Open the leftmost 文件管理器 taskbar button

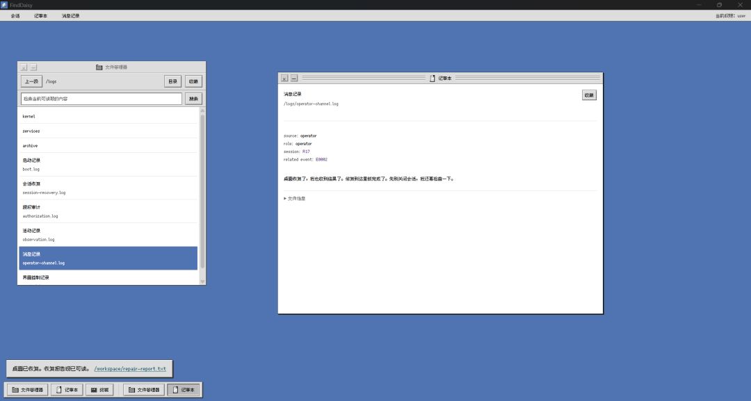coord(27,390)
